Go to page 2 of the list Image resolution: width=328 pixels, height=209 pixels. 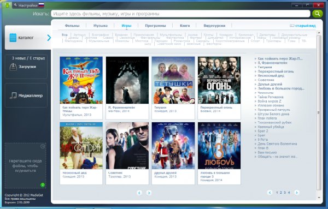[281, 193]
